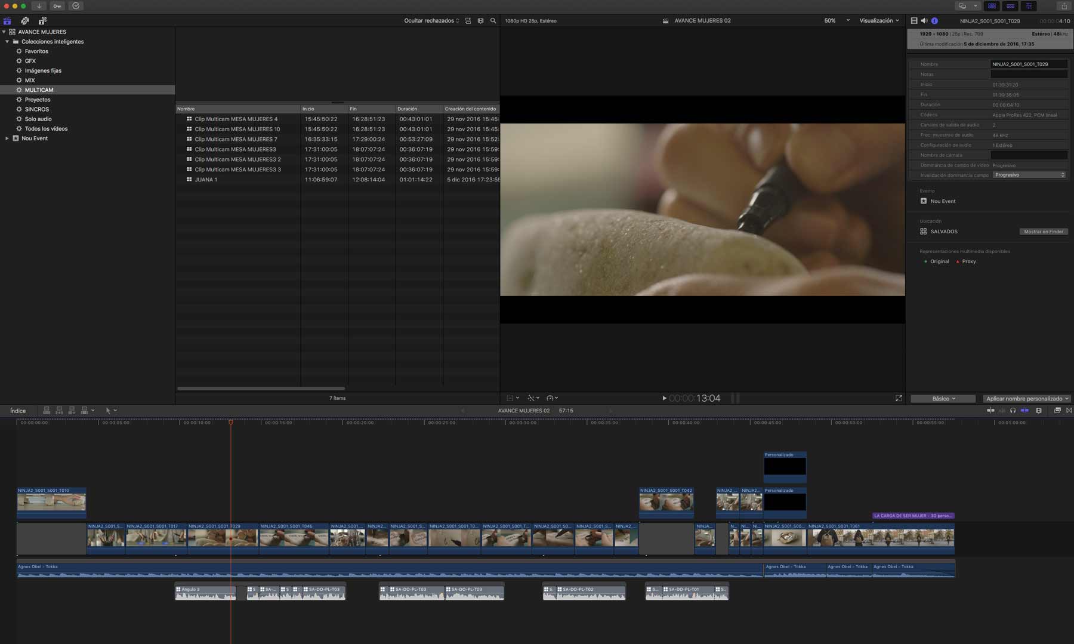Viewport: 1074px width, 644px height.
Task: Toggle the timeline panel visibility button
Action: (x=1010, y=6)
